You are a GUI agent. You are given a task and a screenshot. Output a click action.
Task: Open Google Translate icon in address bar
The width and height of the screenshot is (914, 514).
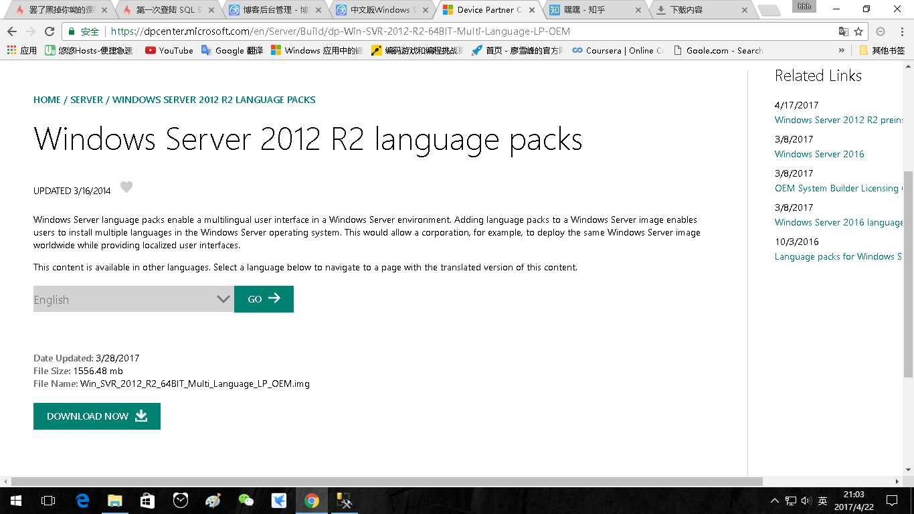click(844, 31)
